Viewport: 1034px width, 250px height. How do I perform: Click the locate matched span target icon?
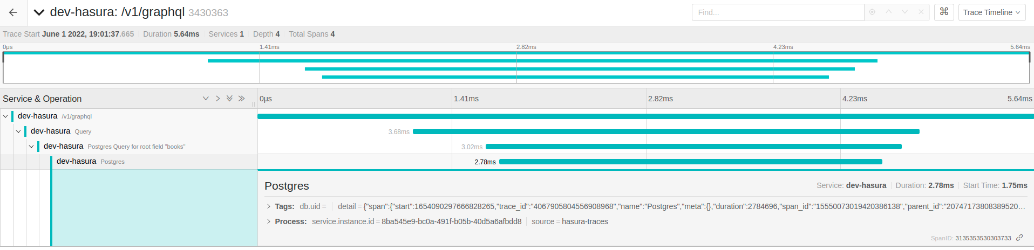click(x=872, y=12)
